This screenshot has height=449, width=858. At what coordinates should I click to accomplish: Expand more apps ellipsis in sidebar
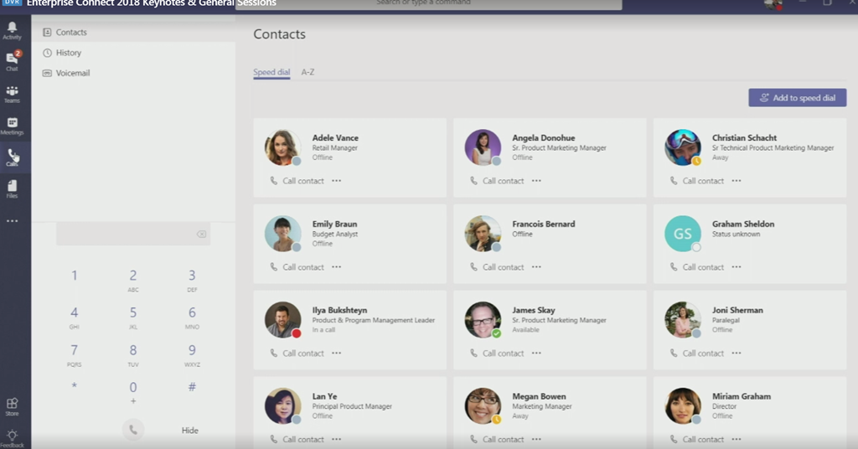click(x=12, y=221)
